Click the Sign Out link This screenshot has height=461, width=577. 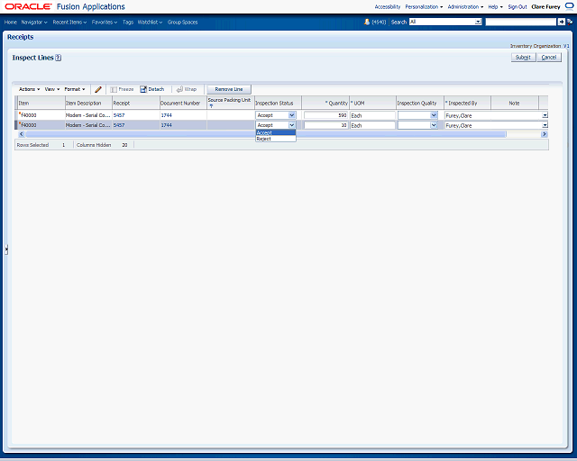[517, 6]
